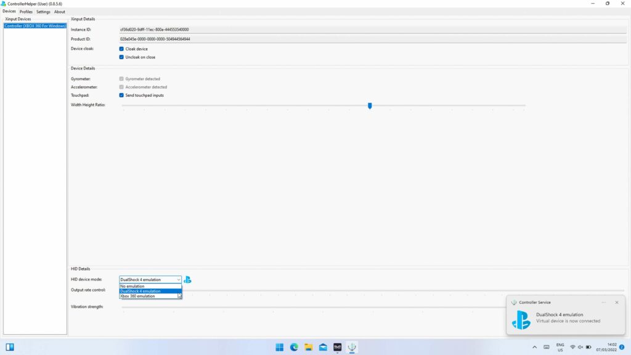Toggle Send touchpad inputs checkbox

pyautogui.click(x=121, y=96)
